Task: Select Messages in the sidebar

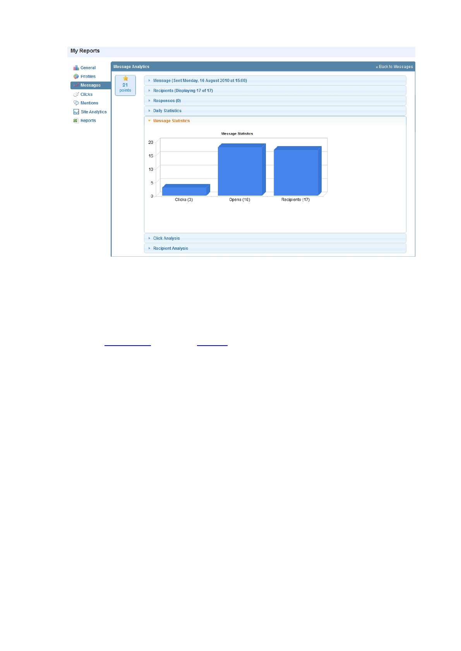Action: [91, 85]
